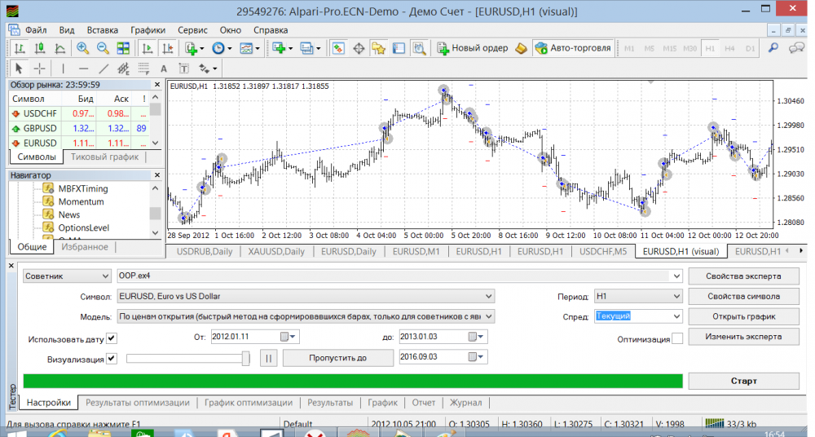815x437 pixels.
Task: Select the Fibonacci retracement tool
Action: pos(143,68)
